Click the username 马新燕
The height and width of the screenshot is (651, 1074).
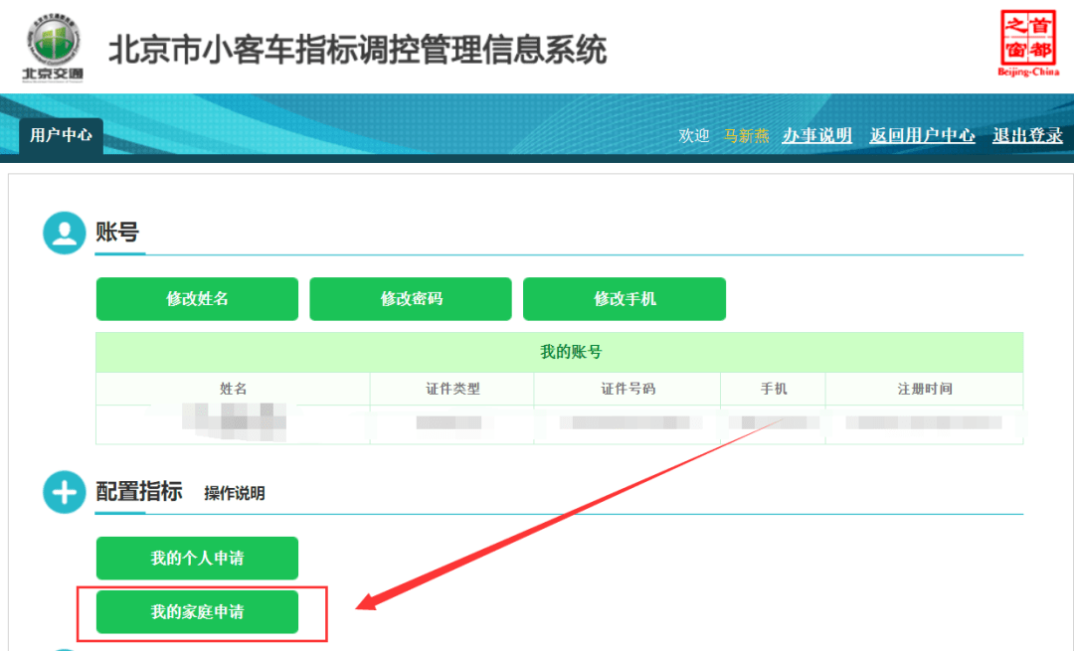(x=746, y=136)
